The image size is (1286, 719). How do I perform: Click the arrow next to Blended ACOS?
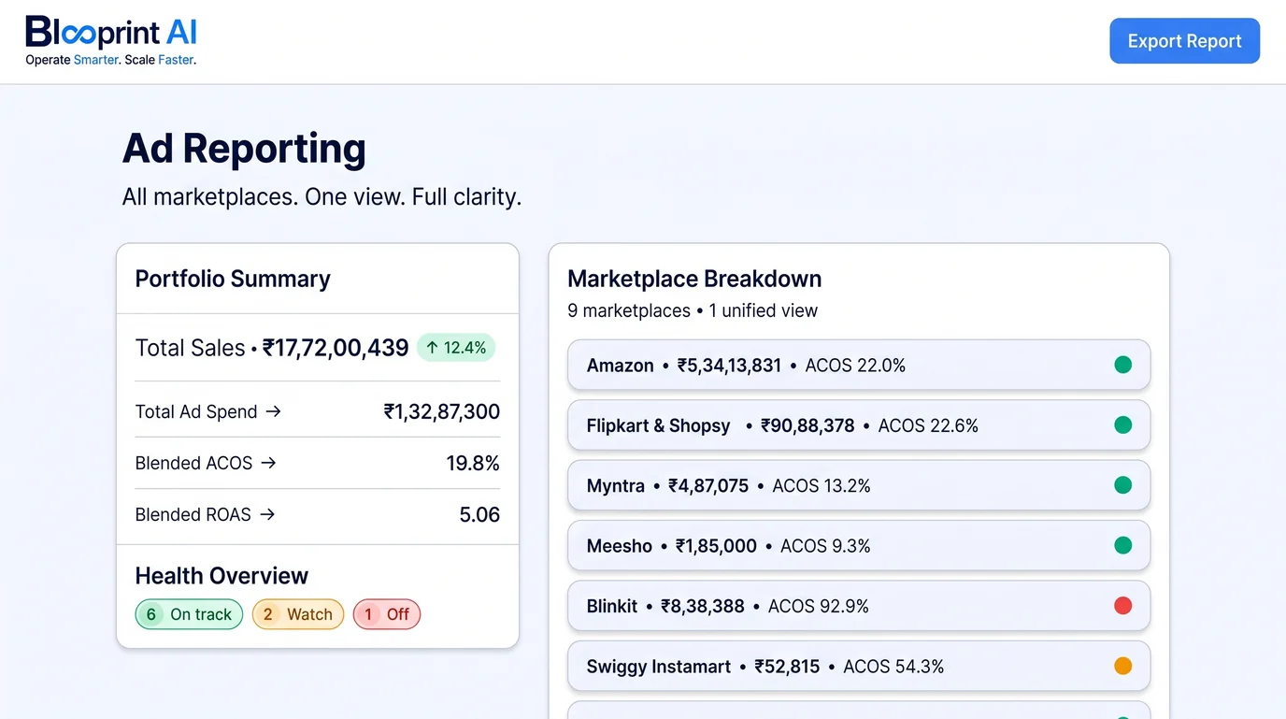(x=268, y=463)
